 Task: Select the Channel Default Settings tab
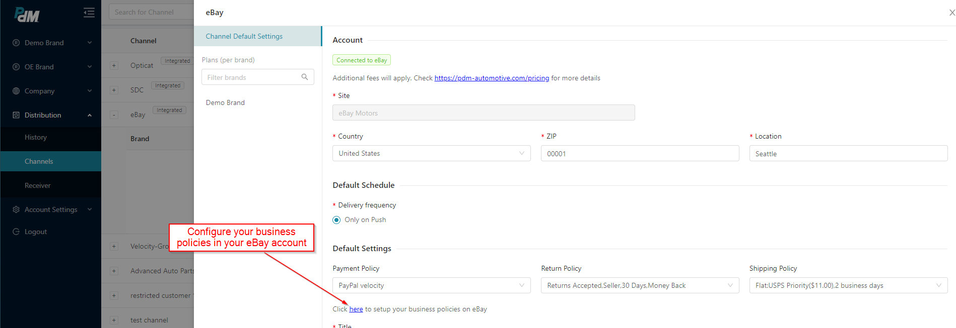[258, 36]
